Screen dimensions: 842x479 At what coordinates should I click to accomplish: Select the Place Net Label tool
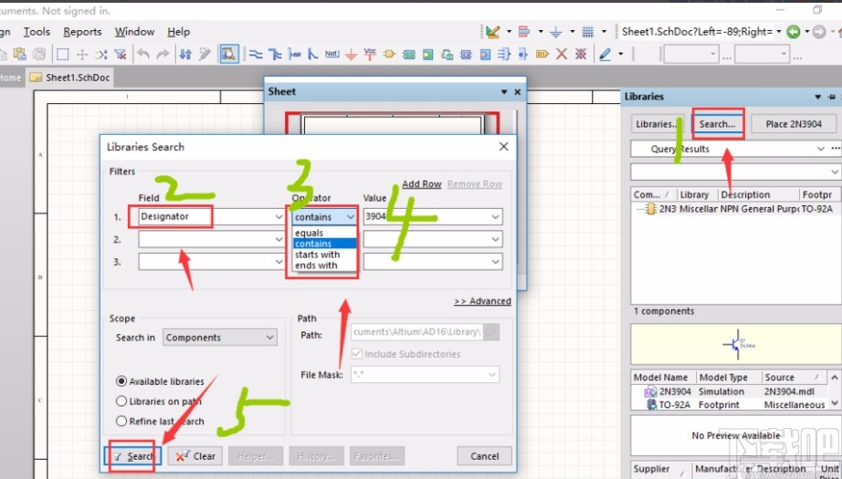332,54
